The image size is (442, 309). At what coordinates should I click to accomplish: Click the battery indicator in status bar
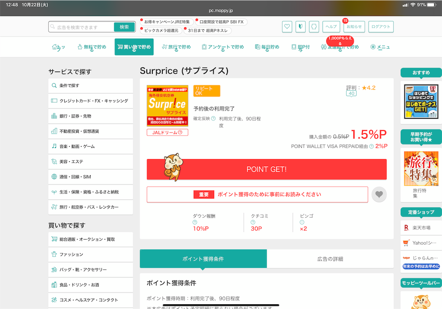click(x=431, y=5)
